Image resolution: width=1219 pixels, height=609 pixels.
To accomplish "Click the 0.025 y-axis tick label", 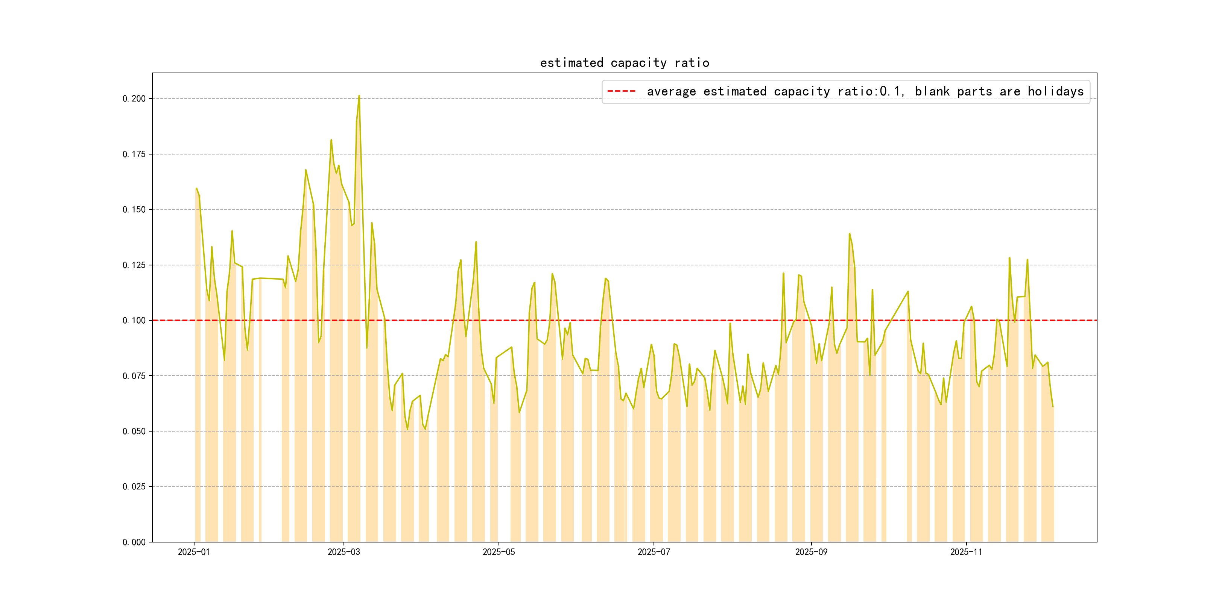I will coord(134,486).
